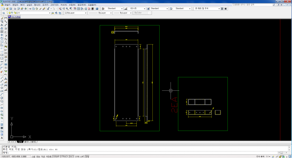Click the Undo arrow icon
The width and height of the screenshot is (292, 158).
(x=49, y=9)
